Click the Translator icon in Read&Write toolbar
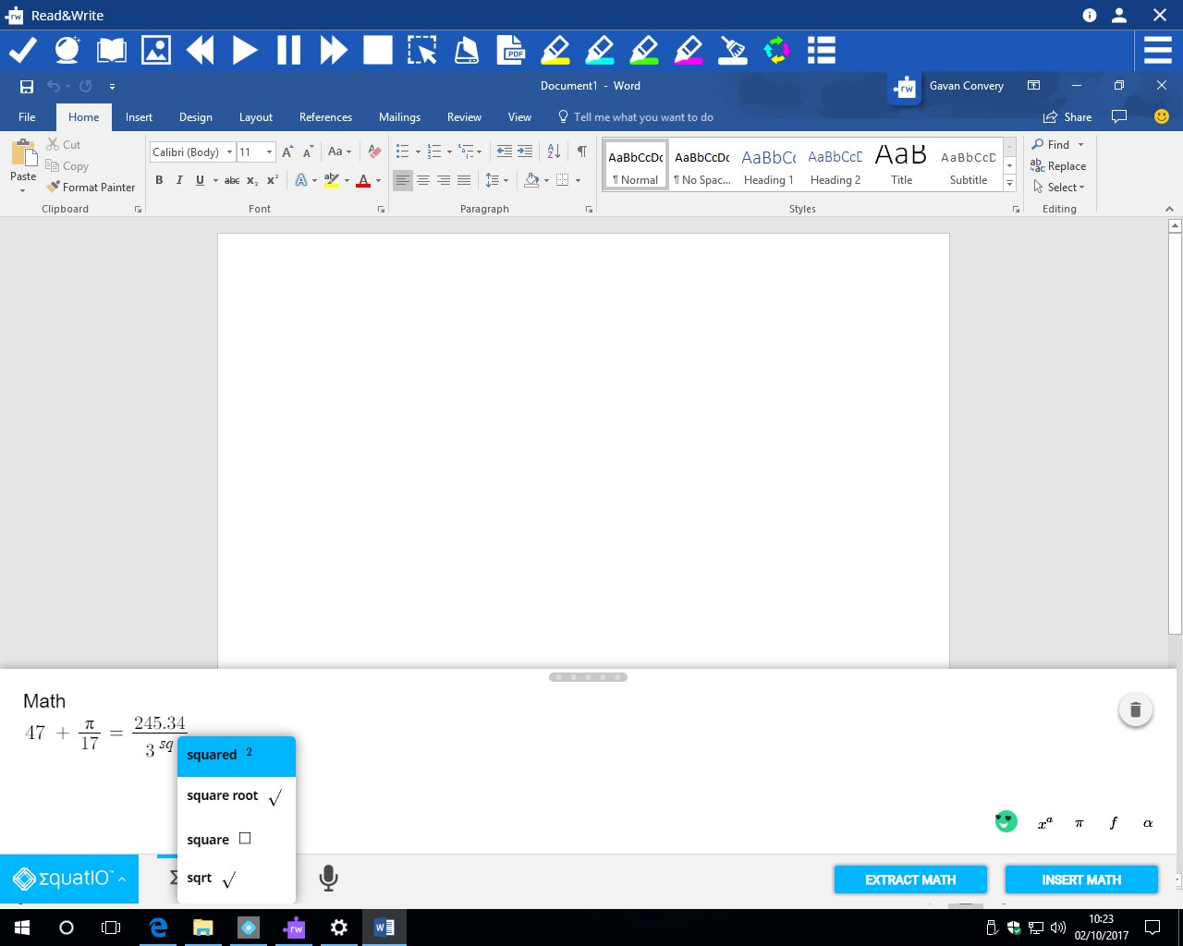This screenshot has height=946, width=1183. [777, 50]
